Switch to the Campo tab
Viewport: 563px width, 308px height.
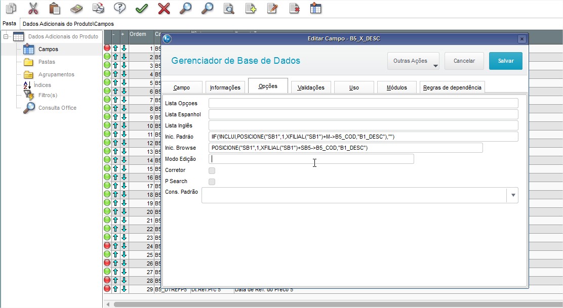point(182,87)
